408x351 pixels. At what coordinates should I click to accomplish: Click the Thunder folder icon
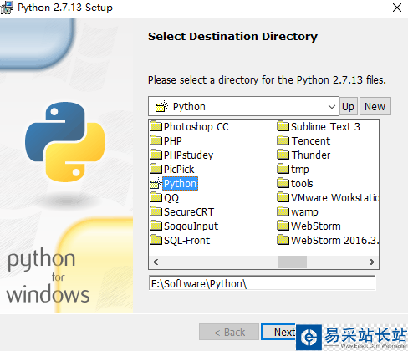pyautogui.click(x=283, y=155)
